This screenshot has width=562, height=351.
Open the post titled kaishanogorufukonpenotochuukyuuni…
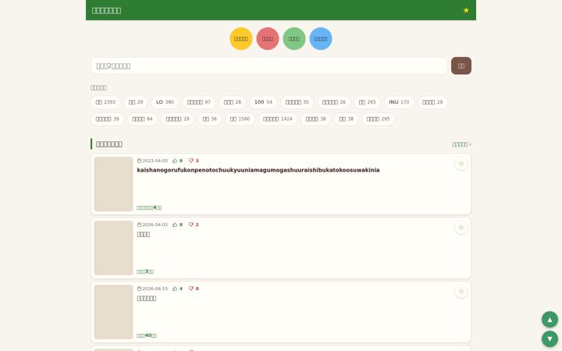tap(258, 170)
